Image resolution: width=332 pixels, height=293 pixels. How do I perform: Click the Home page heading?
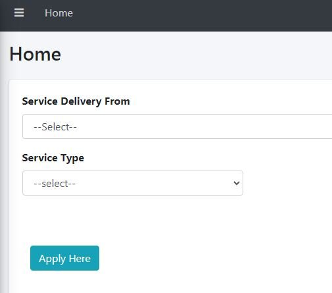(36, 54)
